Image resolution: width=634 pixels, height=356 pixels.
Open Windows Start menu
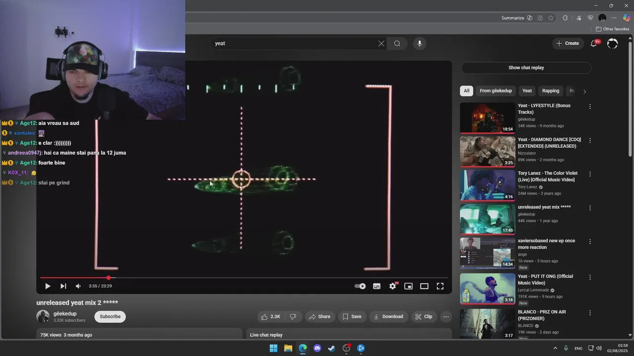click(273, 348)
